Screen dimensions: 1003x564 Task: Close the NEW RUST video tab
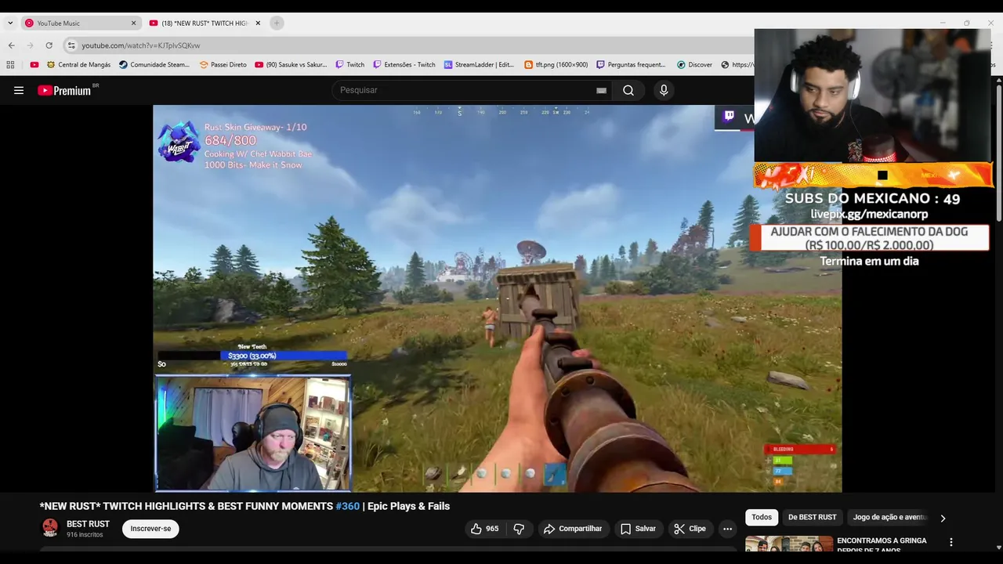point(258,23)
